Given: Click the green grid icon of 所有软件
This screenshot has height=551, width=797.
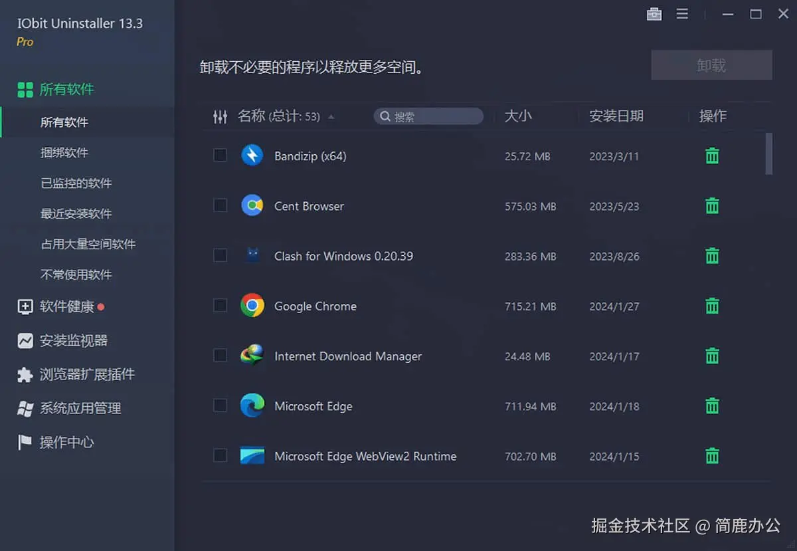Looking at the screenshot, I should pos(25,90).
